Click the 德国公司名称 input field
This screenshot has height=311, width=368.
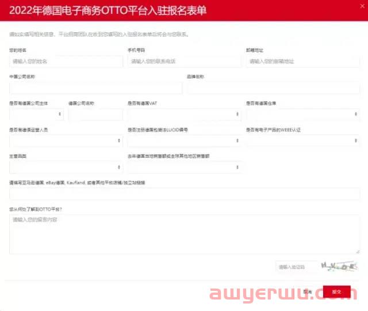(95, 114)
